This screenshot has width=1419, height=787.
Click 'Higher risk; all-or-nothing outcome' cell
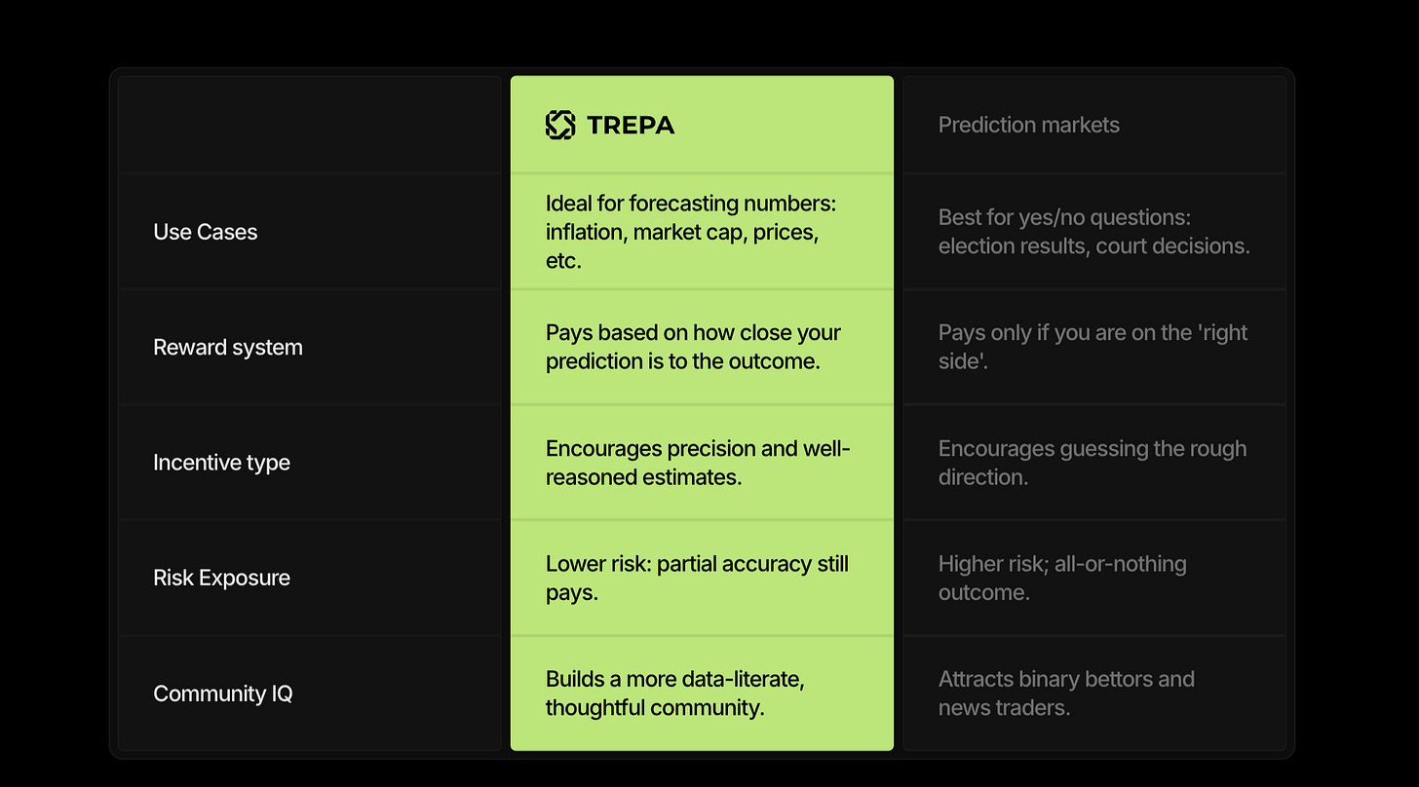coord(1094,578)
